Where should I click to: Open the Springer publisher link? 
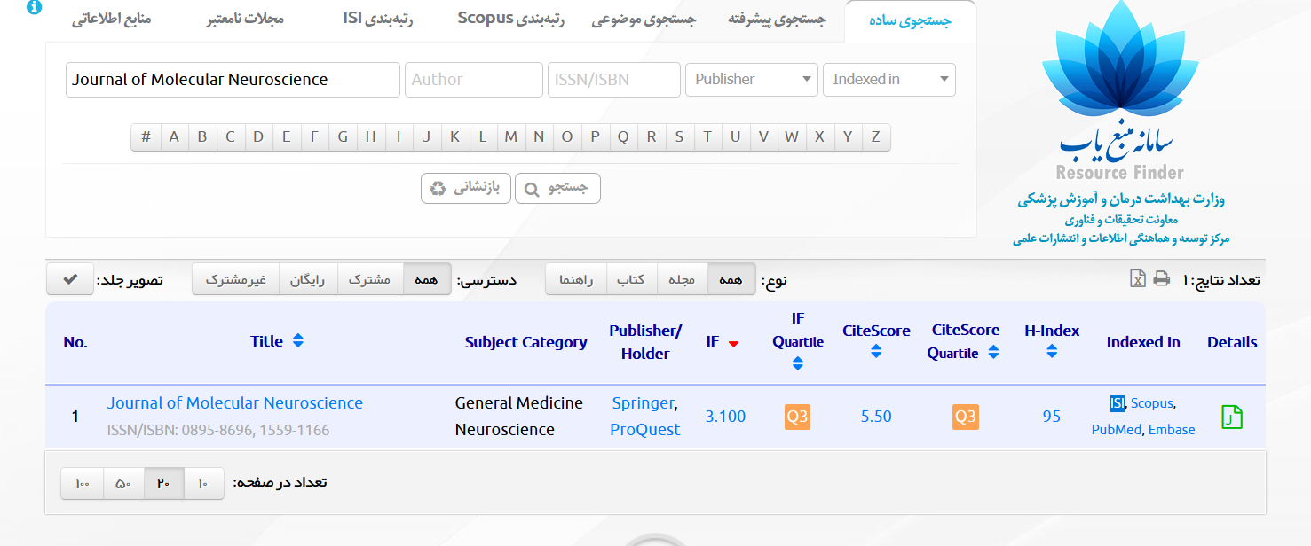[644, 402]
